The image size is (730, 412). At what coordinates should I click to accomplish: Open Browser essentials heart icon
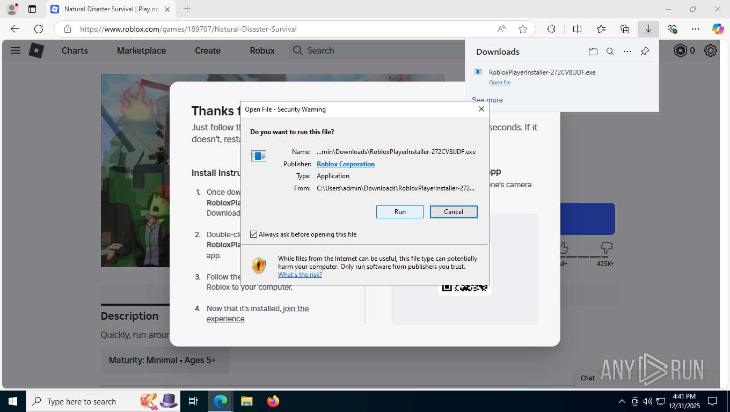click(672, 29)
